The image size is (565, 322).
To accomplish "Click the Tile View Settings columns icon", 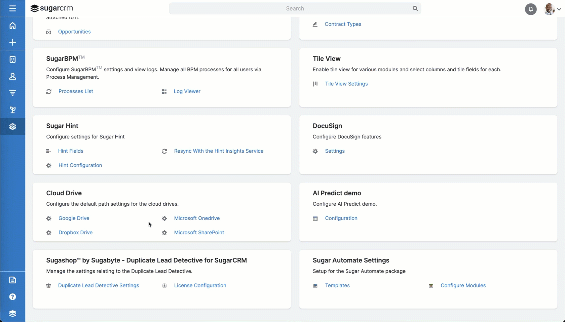I will [315, 84].
